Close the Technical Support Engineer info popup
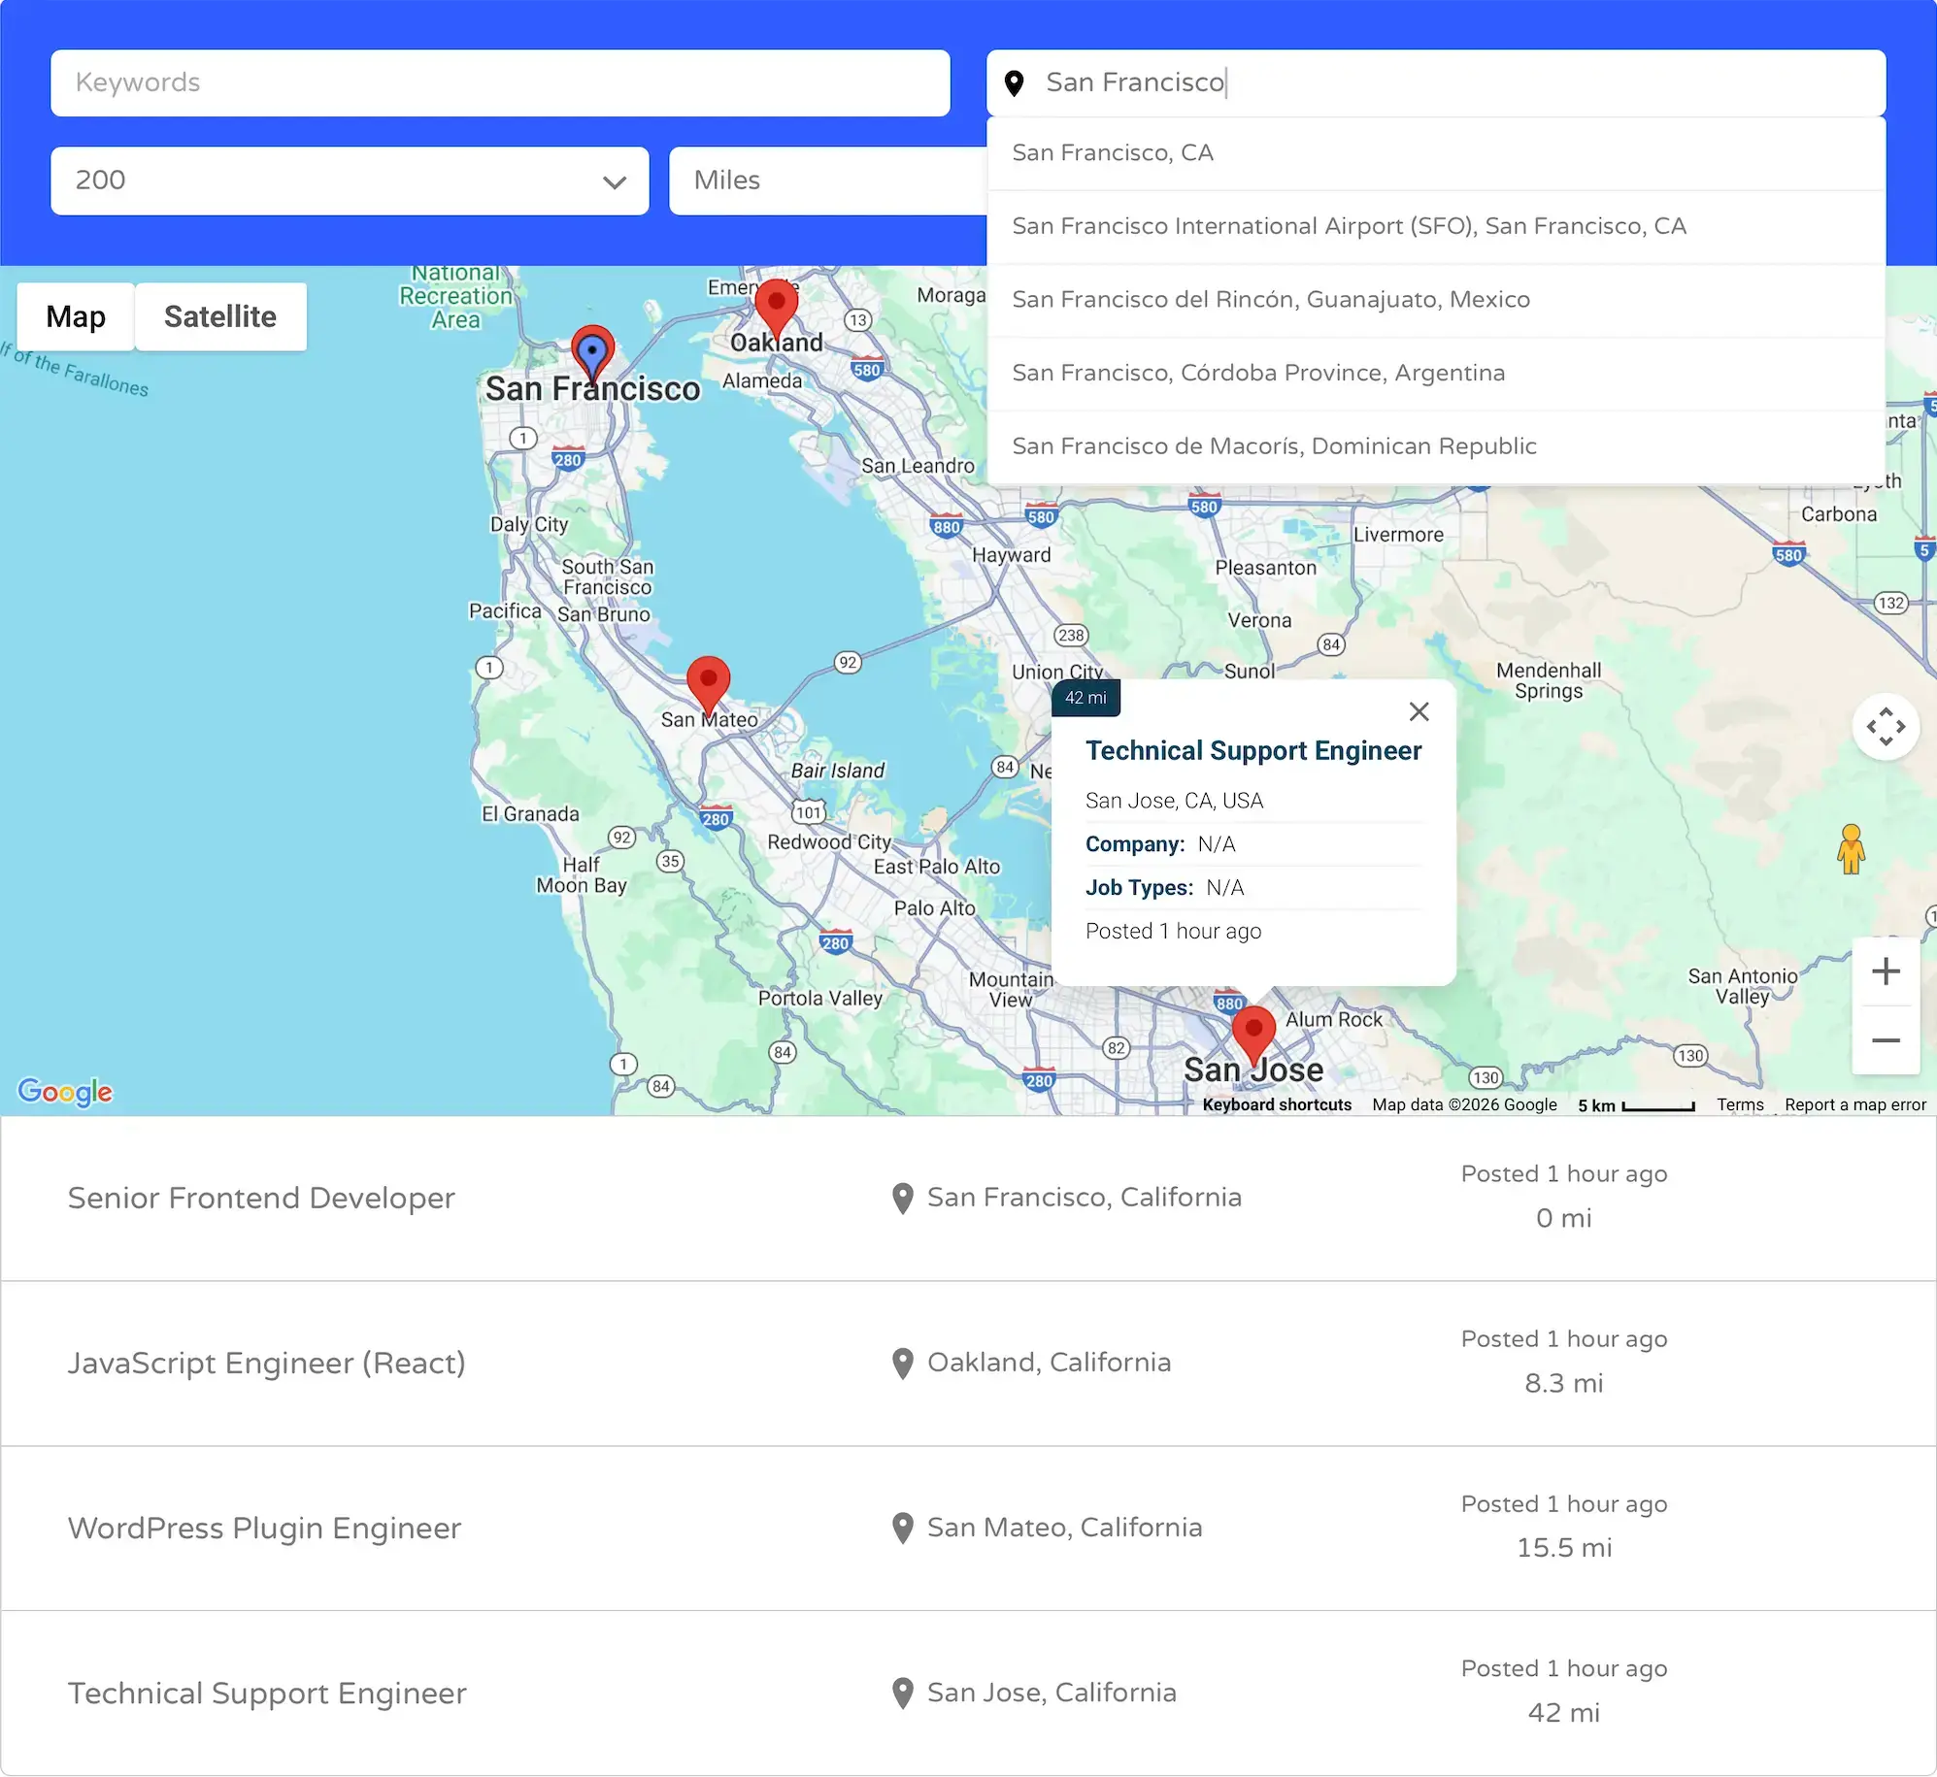Viewport: 1937px width, 1777px height. click(x=1419, y=711)
